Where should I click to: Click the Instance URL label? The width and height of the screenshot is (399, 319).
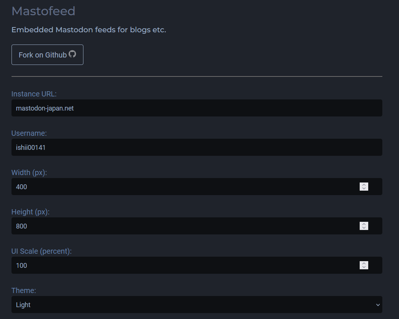tap(34, 94)
